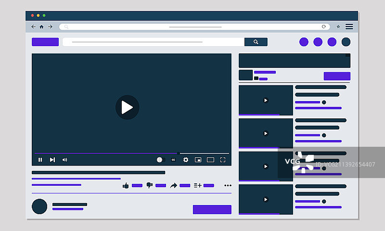Open first recommended video thumbnail
Screen dimensions: 385x231
(266, 100)
